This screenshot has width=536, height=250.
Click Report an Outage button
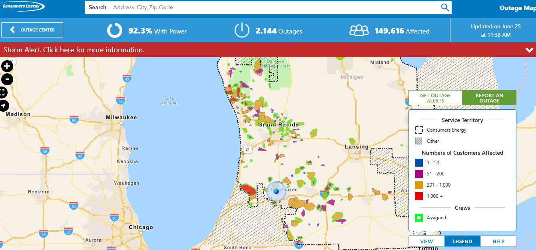[489, 98]
